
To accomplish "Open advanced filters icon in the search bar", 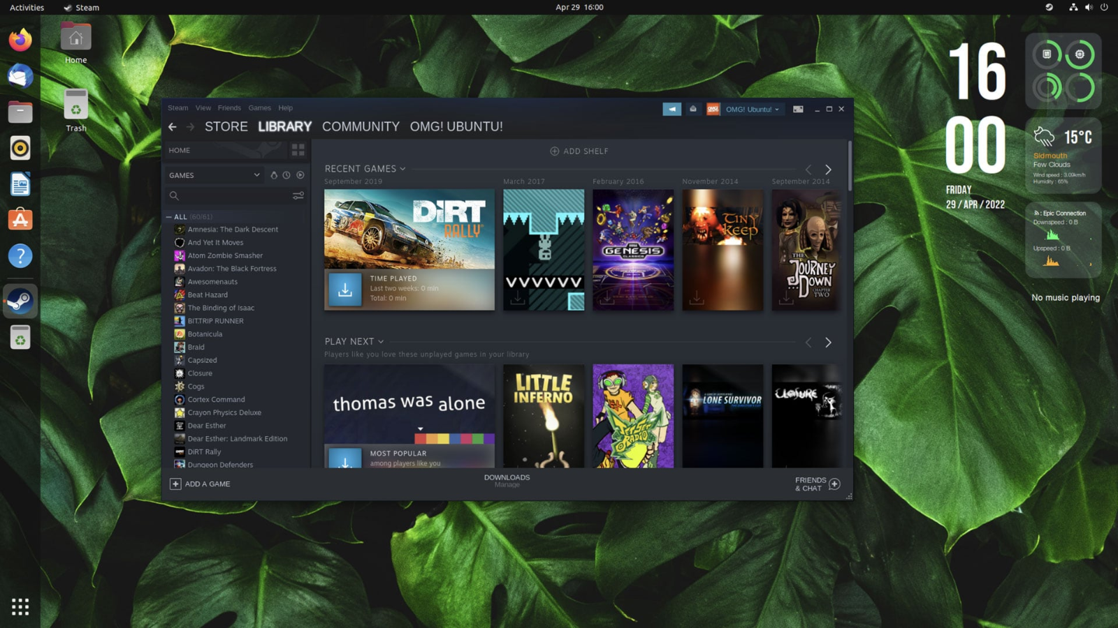I will click(x=298, y=196).
